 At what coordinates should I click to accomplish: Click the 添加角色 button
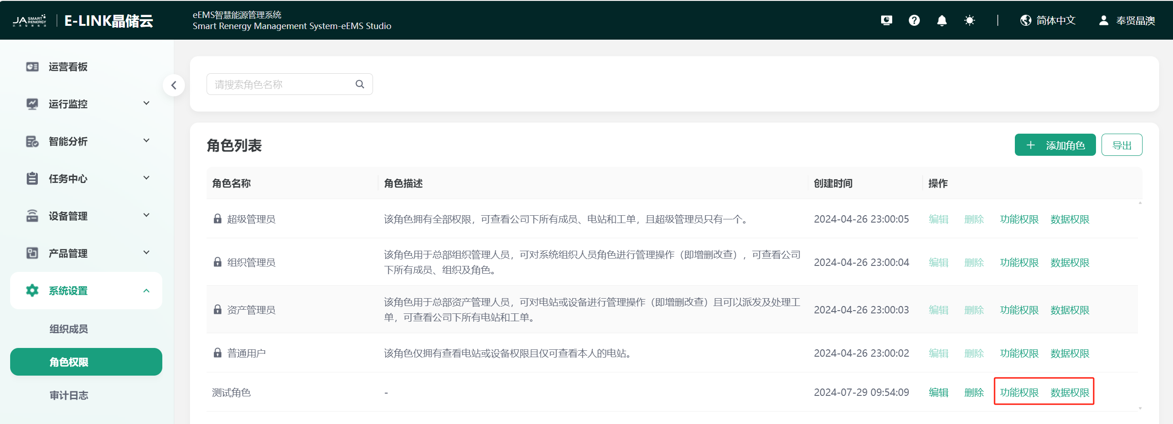tap(1055, 145)
